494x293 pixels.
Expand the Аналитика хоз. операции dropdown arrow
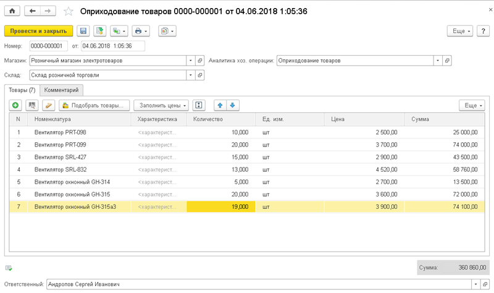(438, 60)
